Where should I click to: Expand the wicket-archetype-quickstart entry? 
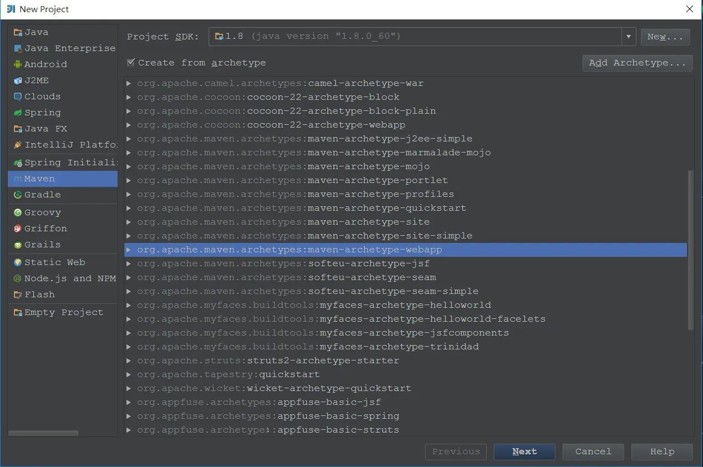[129, 388]
